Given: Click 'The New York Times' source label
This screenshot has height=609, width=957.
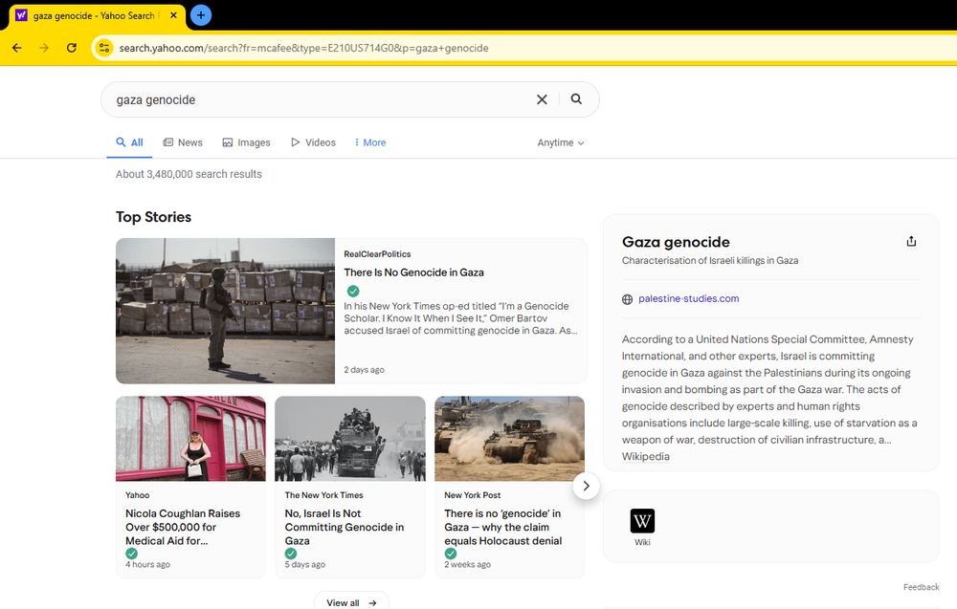Looking at the screenshot, I should tap(323, 495).
